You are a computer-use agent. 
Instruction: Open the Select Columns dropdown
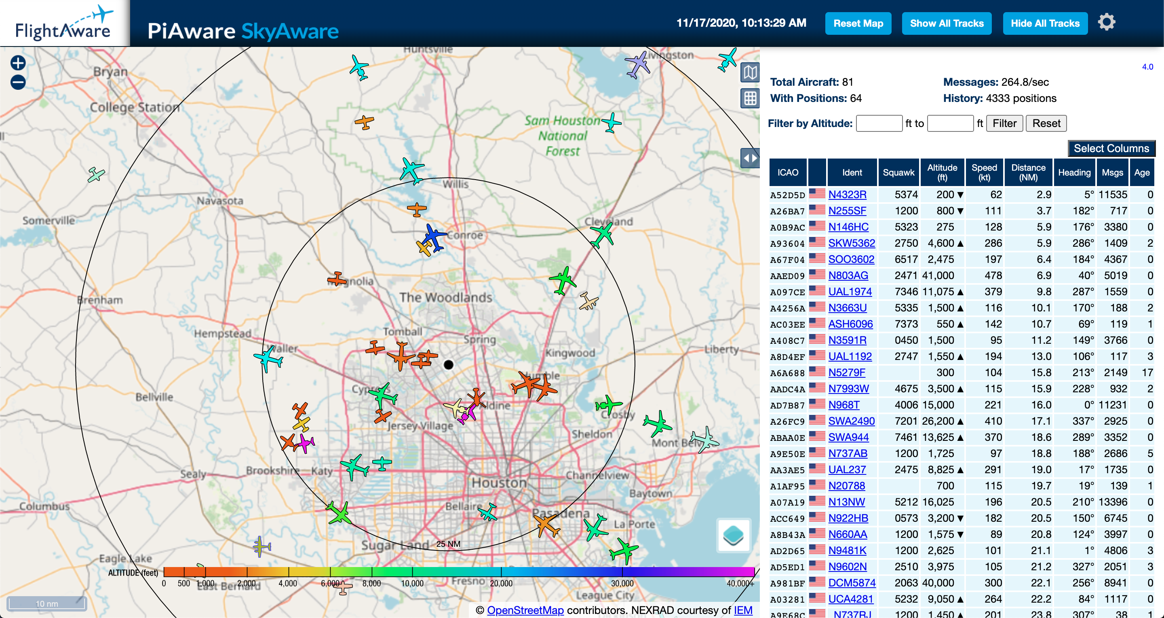point(1111,148)
